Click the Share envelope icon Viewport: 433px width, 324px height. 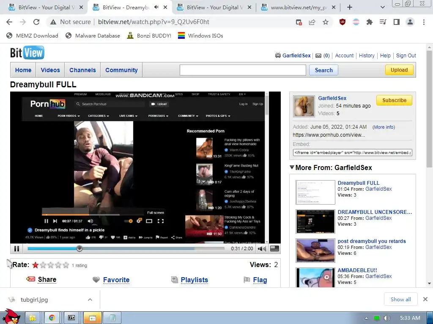(x=30, y=279)
